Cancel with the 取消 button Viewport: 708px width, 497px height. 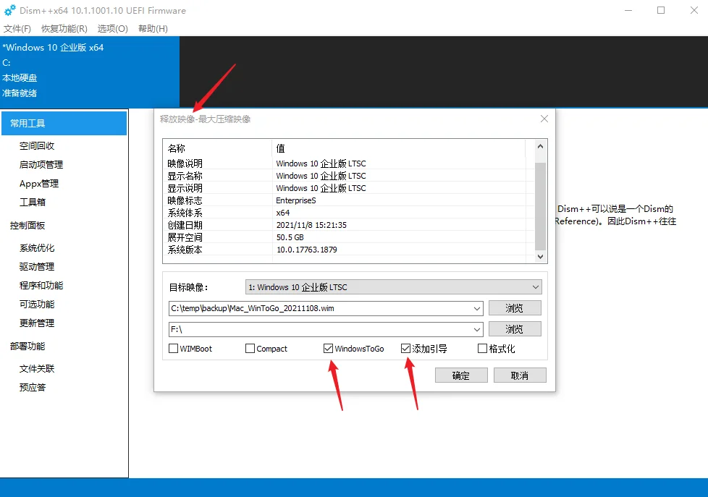(520, 375)
